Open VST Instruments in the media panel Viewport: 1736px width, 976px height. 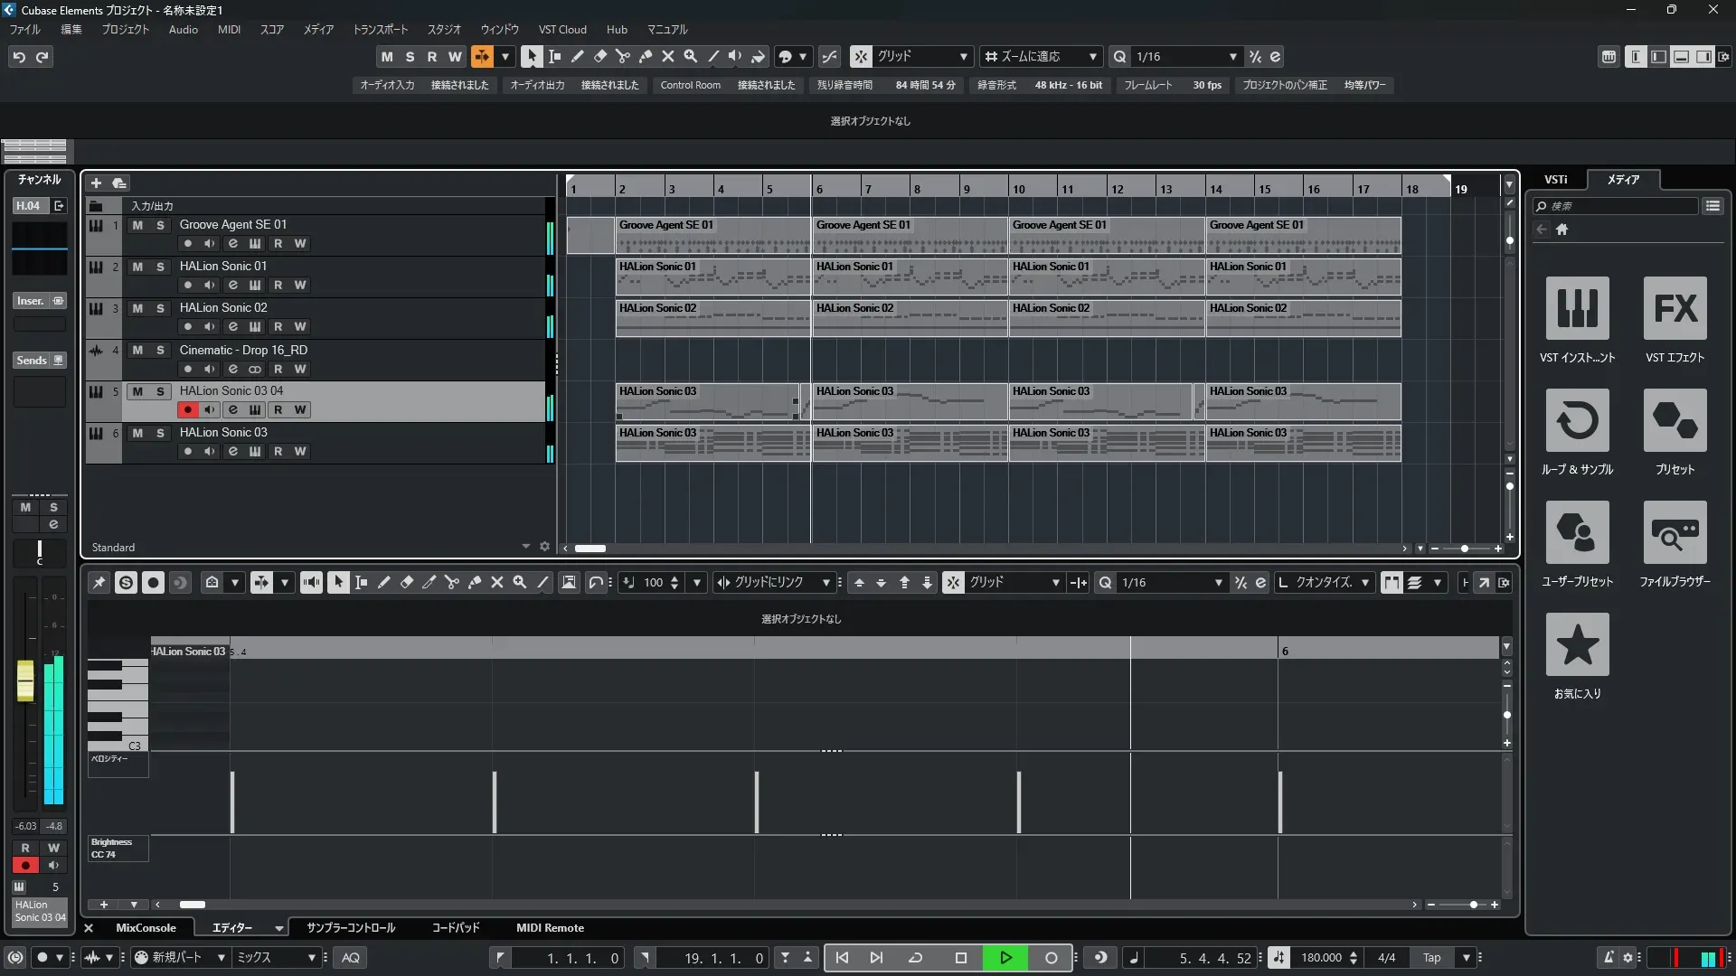(x=1577, y=309)
